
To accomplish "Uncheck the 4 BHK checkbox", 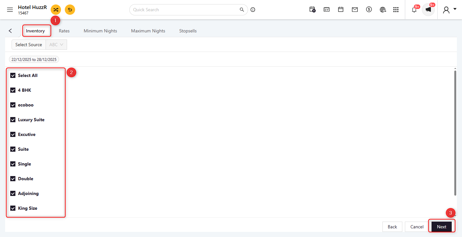I will 13,90.
